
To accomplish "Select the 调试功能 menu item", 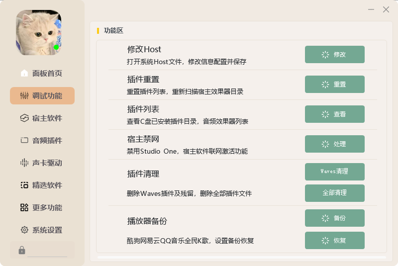I will [x=42, y=95].
